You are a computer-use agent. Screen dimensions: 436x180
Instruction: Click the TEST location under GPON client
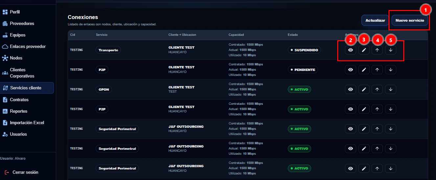click(x=172, y=92)
